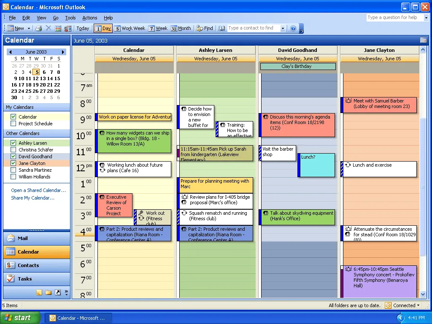The width and height of the screenshot is (432, 324).
Task: Switch to the Tasks pane
Action: (37, 279)
